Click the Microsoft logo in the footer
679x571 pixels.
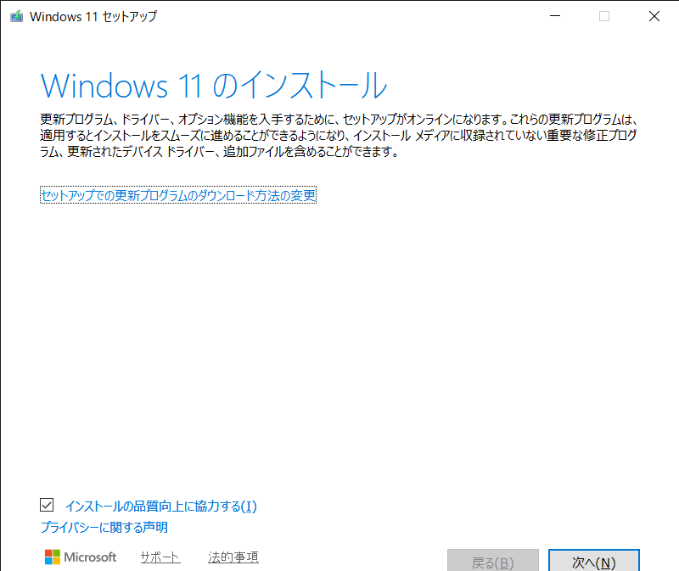point(81,557)
